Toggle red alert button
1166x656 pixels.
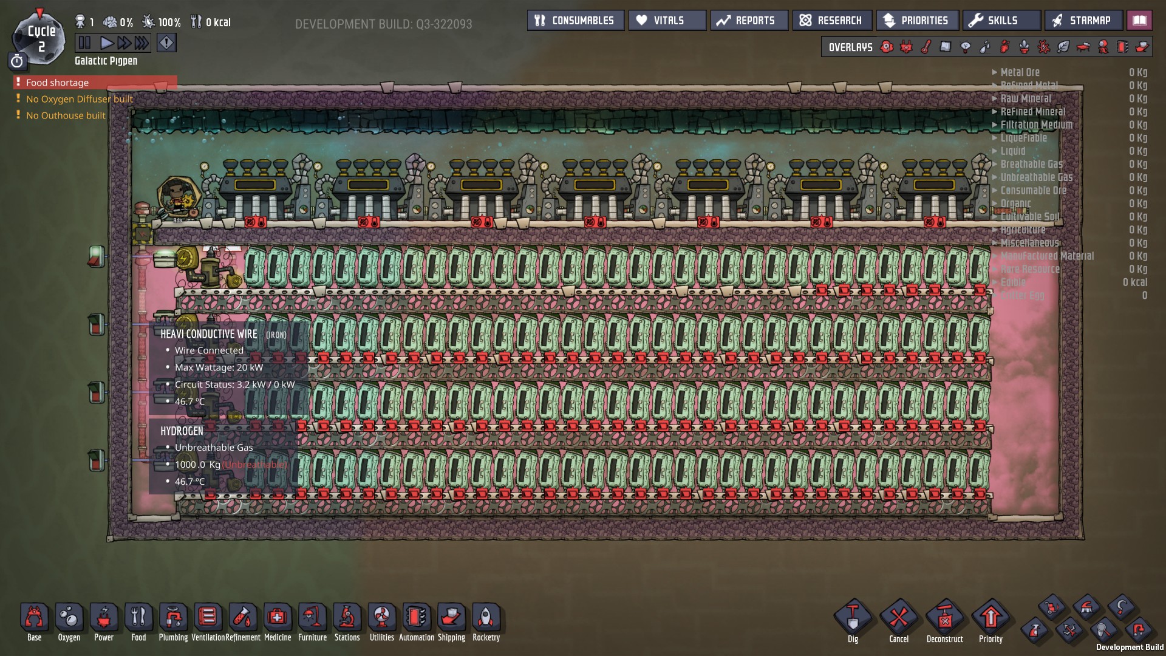(x=166, y=43)
